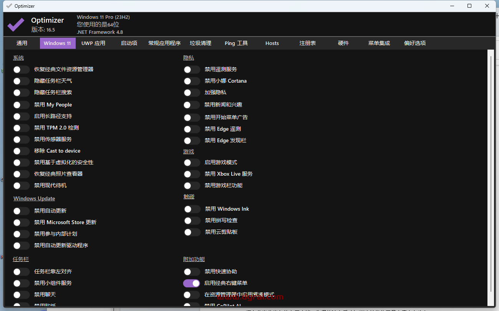Turn on 禁用游戏栏功能 toggle
499x311 pixels.
point(192,186)
